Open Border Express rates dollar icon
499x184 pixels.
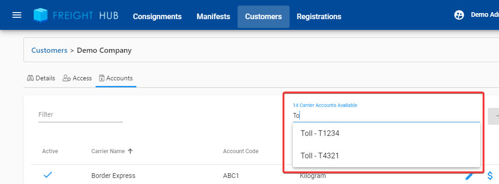(x=490, y=176)
